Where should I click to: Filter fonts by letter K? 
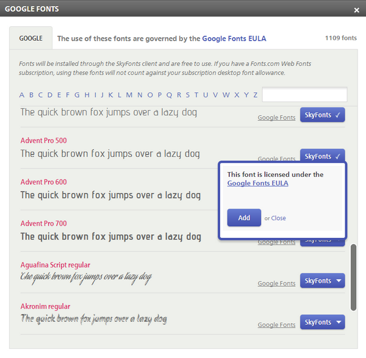(x=110, y=95)
